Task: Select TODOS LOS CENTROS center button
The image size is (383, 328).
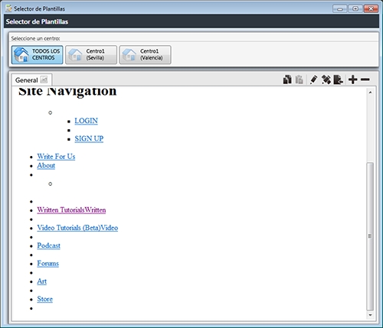Action: [x=37, y=54]
